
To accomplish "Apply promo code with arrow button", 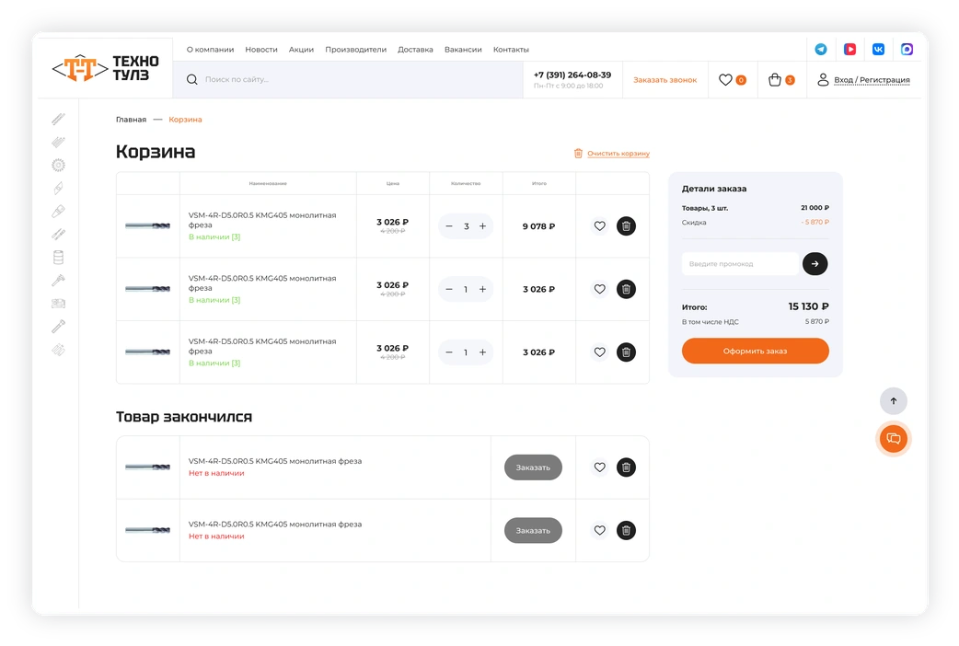I will 815,264.
